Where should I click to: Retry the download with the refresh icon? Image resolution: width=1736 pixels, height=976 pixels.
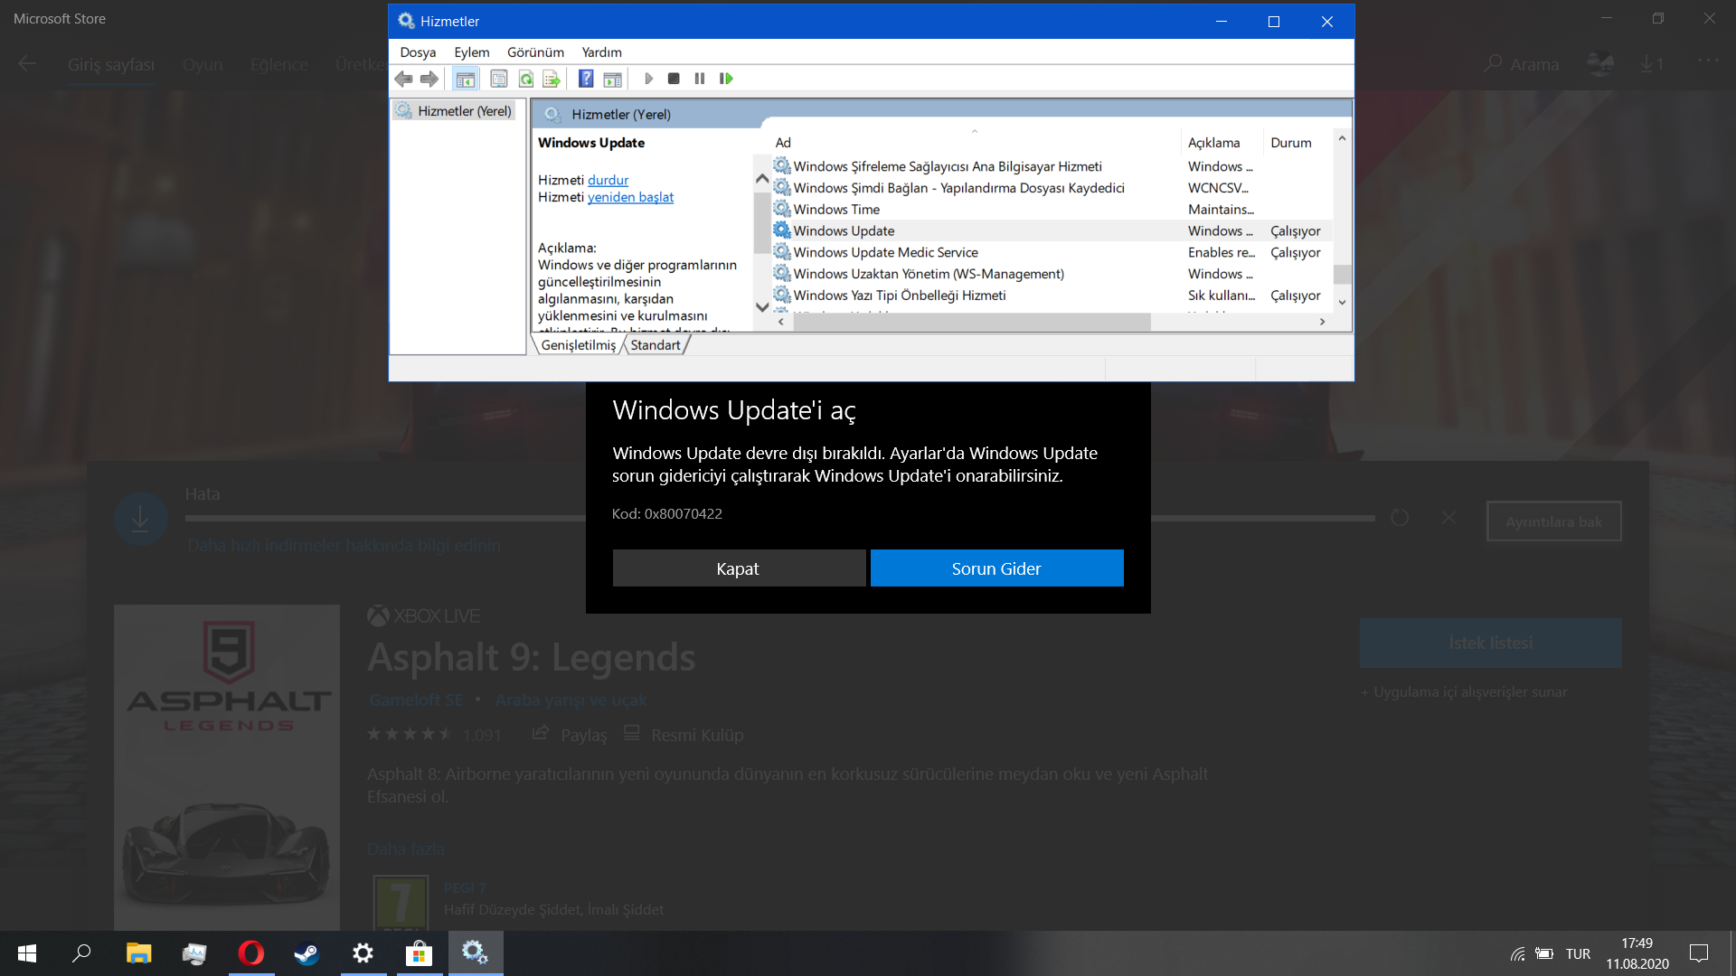(x=1400, y=518)
